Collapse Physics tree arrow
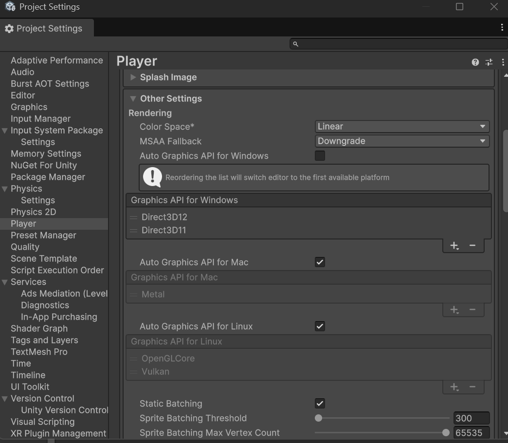 5,189
